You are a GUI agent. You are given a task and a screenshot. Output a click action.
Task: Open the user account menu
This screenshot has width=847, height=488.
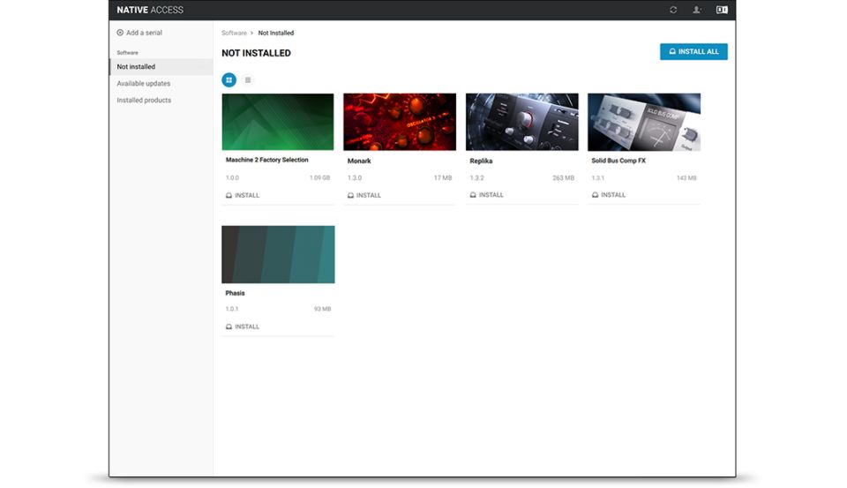click(697, 10)
